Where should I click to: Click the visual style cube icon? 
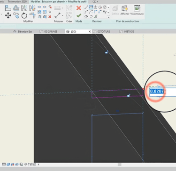(8, 164)
